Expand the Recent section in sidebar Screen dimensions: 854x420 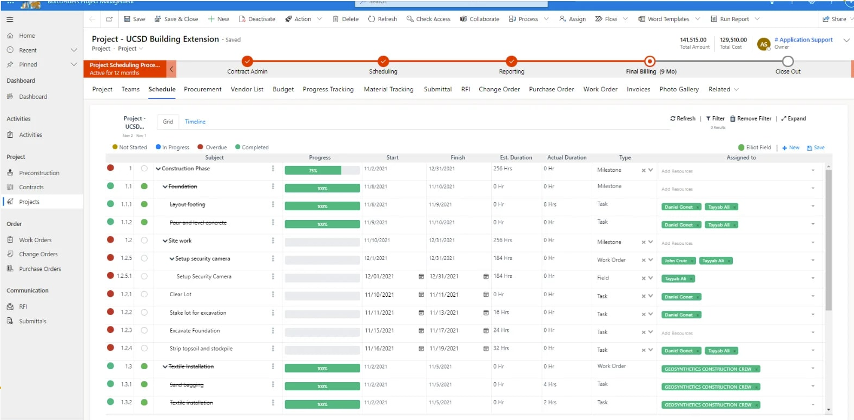74,50
